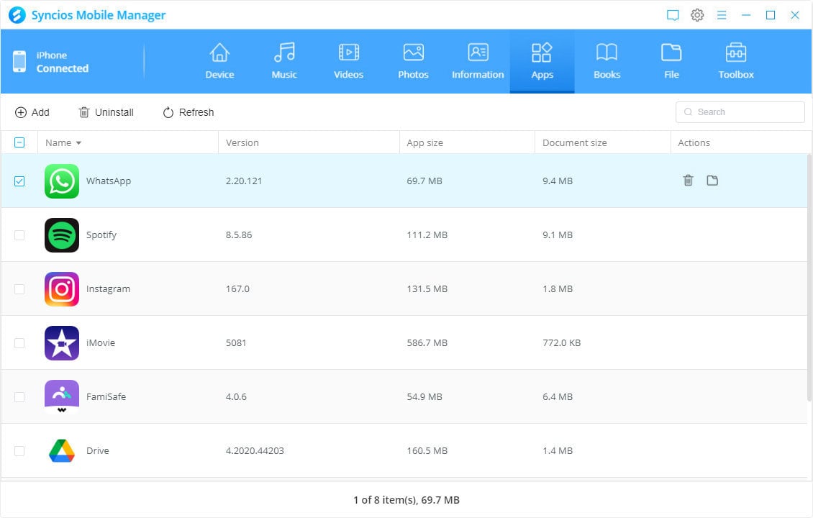The width and height of the screenshot is (813, 518).
Task: Select the Drive name text
Action: 97,450
